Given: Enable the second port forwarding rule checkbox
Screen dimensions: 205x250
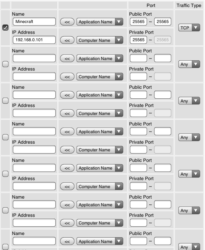Looking at the screenshot, I should tap(5, 64).
